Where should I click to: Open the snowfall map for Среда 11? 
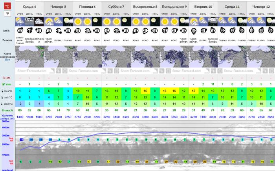coord(232,56)
